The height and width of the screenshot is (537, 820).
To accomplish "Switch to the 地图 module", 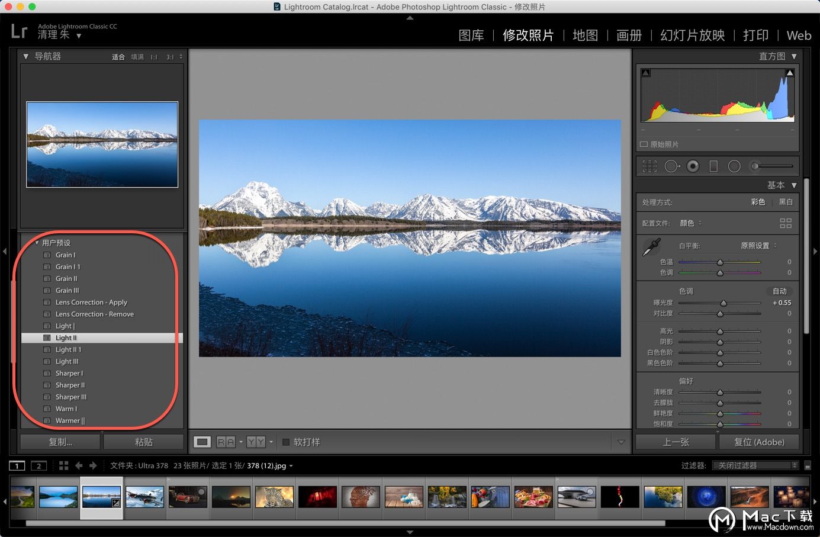I will [585, 36].
